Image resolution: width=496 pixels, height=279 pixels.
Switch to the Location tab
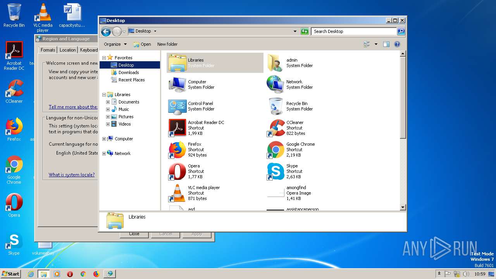click(x=68, y=50)
